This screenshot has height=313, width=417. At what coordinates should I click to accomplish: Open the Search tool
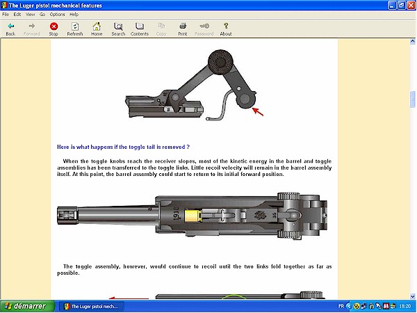coord(118,29)
